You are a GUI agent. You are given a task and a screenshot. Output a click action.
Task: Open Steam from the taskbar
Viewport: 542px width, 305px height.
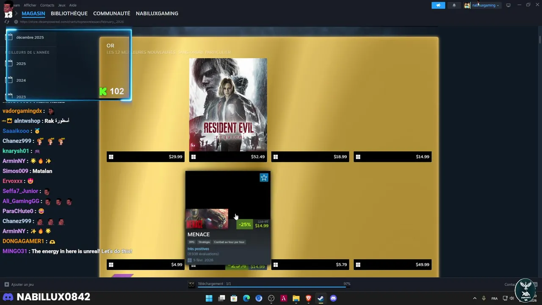[321, 298]
